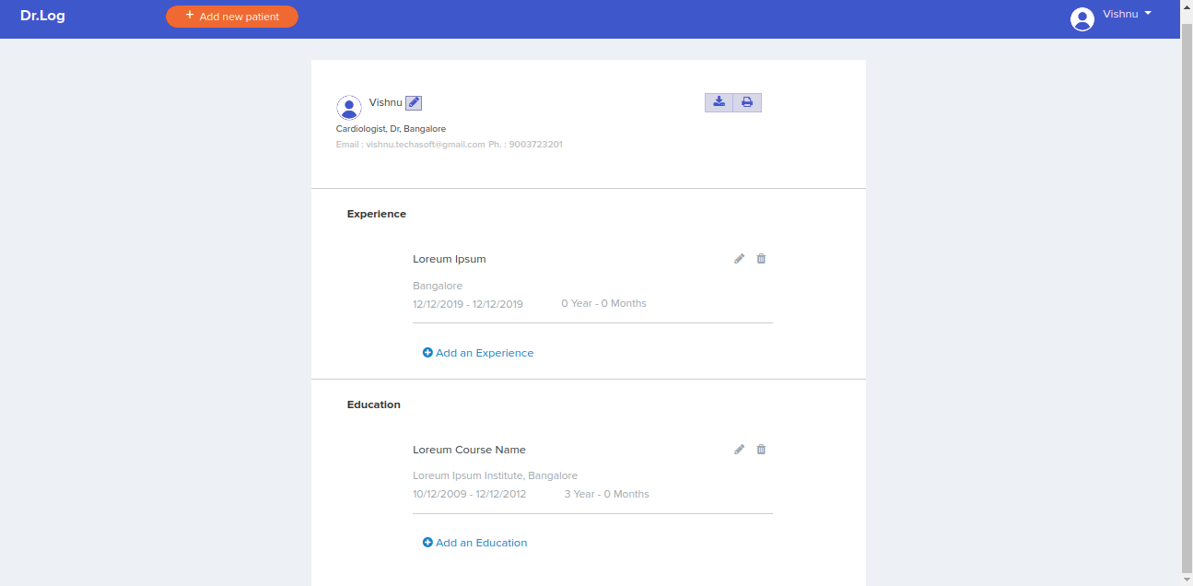Open the user avatar icon in header
This screenshot has height=586, width=1193.
(1082, 19)
